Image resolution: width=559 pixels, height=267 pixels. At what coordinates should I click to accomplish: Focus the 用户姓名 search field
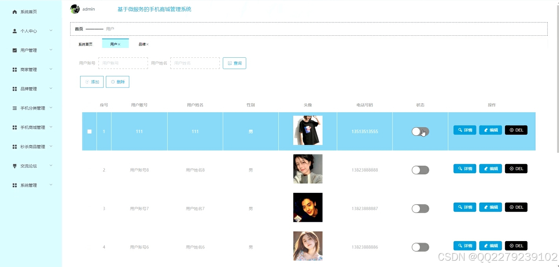coord(195,63)
